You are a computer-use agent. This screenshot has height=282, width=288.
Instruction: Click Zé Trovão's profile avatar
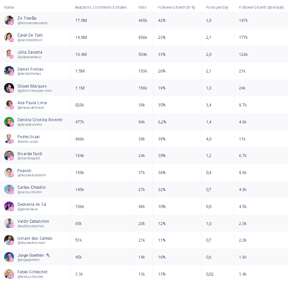pos(8,20)
